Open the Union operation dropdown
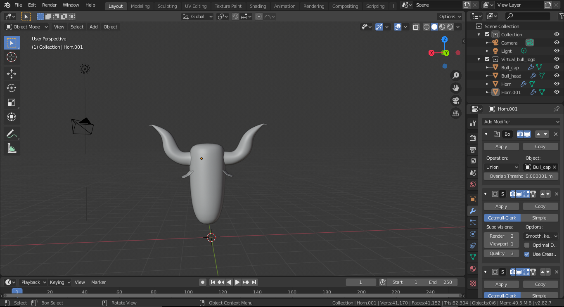This screenshot has width=564, height=307. (x=502, y=167)
